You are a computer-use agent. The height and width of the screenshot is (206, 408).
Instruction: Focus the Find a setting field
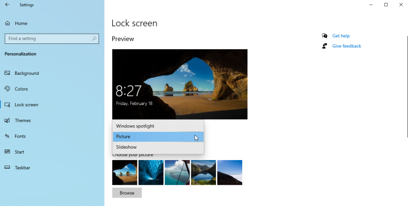[x=52, y=39]
